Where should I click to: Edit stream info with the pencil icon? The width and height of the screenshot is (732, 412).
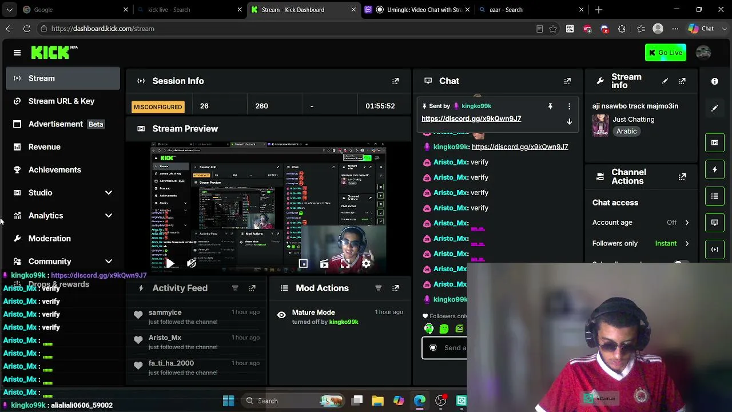tap(665, 81)
